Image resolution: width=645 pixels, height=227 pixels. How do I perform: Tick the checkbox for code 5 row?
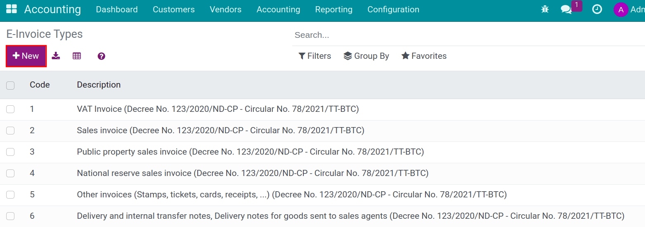coord(10,195)
